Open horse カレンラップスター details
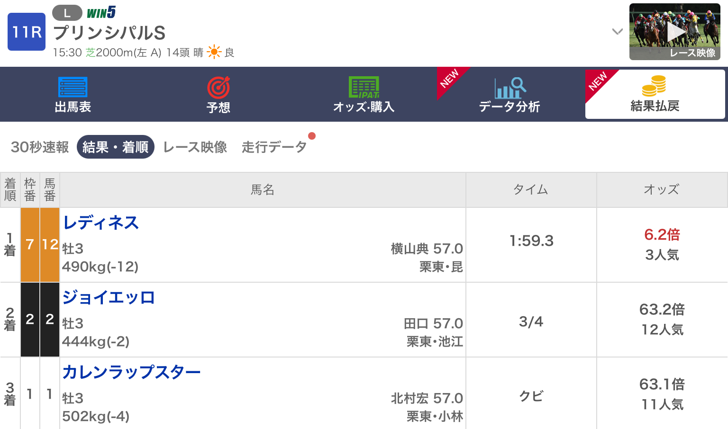Image resolution: width=728 pixels, height=429 pixels. (x=132, y=372)
